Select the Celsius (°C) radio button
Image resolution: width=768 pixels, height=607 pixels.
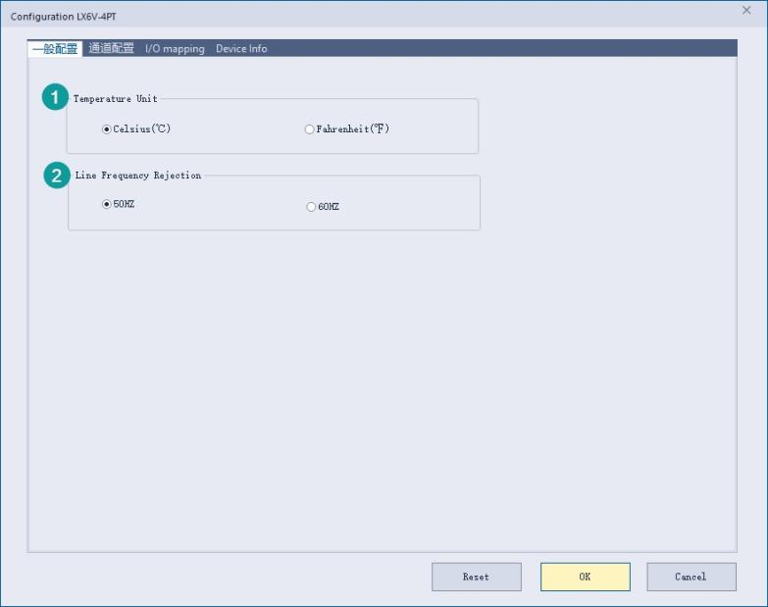point(107,129)
